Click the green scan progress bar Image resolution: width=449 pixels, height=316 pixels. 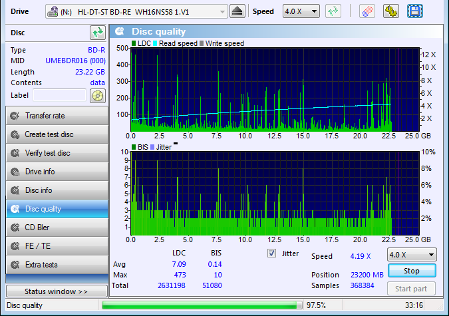202,305
